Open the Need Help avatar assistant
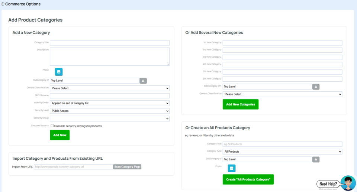Image resolution: width=357 pixels, height=192 pixels. coord(348,183)
